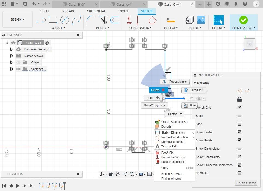Viewport: 263px width, 191px height.
Task: Toggle the Show Projected Geometries checkbox
Action: 239,165
